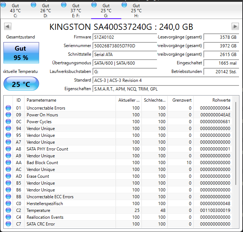Click the Aktueller column header
The image size is (243, 232).
tap(129, 100)
